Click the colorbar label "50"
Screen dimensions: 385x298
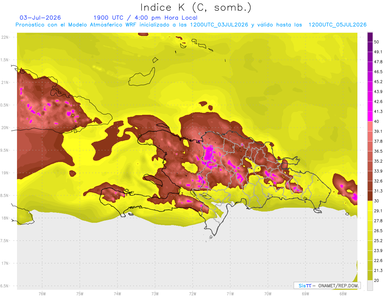coord(377,42)
